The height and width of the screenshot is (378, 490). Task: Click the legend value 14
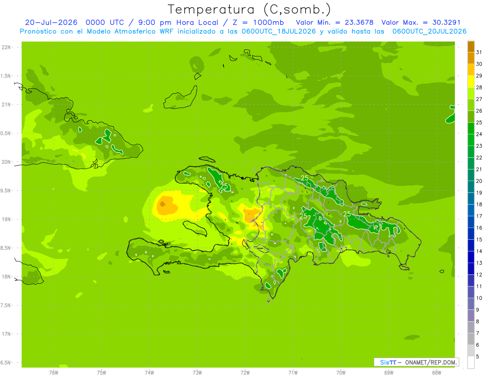tap(479, 251)
